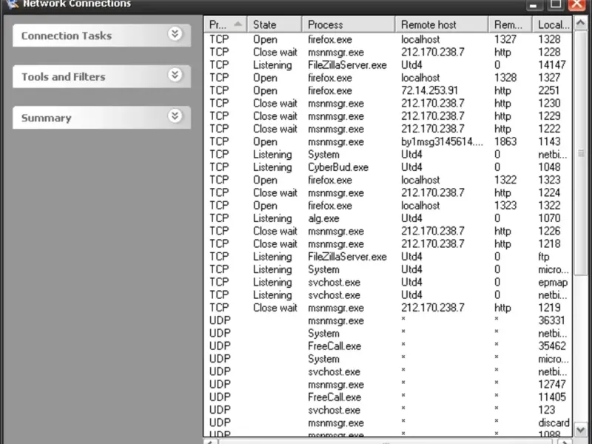592x444 pixels.
Task: Select msnmsgr.exe close wait row port 1229
Action: tap(388, 116)
